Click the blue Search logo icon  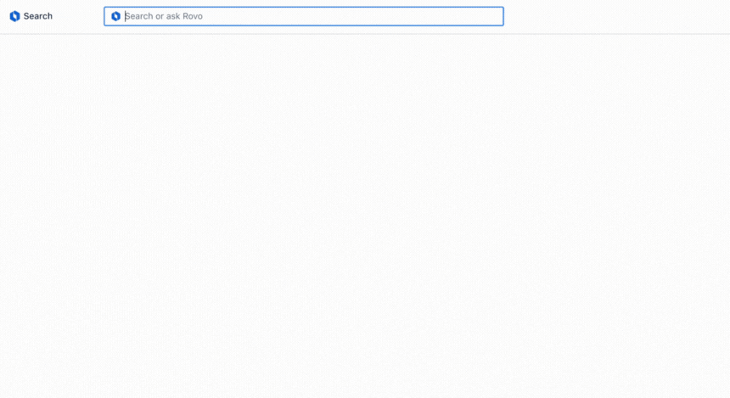(x=14, y=16)
